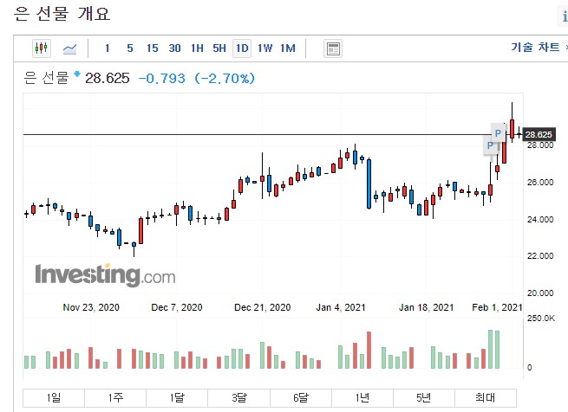Click the 은 선물 개요 heading
This screenshot has width=568, height=412.
(x=62, y=14)
